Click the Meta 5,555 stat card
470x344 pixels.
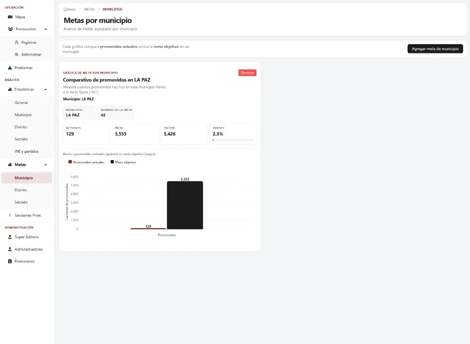point(135,134)
